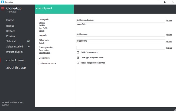
Task: Enable Display dialogs in Clone conflicts
Action: (x=78, y=63)
